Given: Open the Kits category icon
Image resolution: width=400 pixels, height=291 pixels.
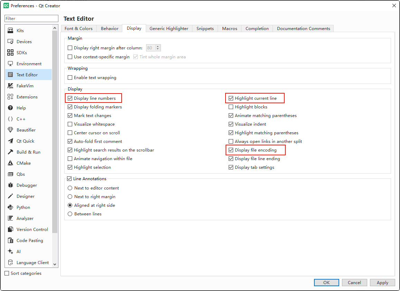Looking at the screenshot, I should (x=10, y=31).
